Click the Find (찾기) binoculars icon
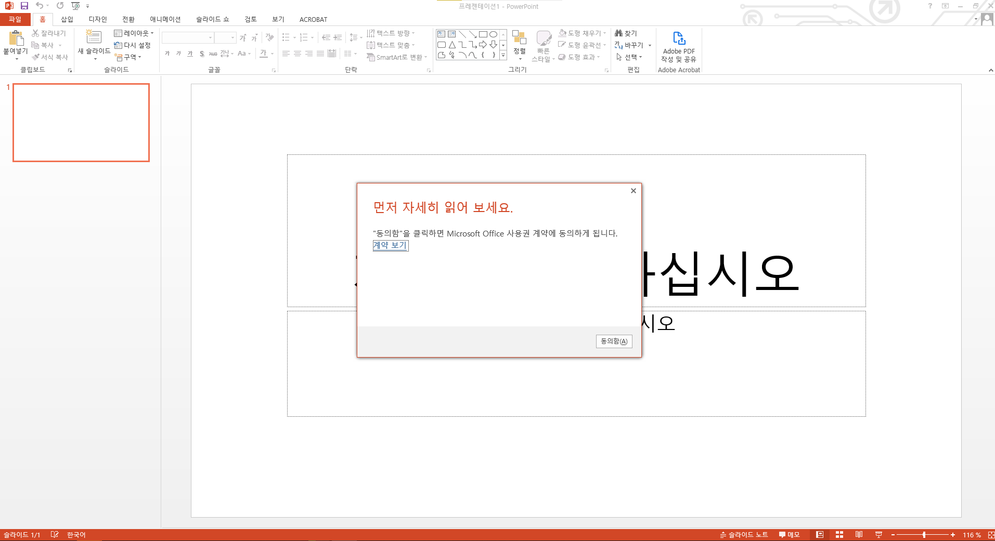 coord(618,33)
